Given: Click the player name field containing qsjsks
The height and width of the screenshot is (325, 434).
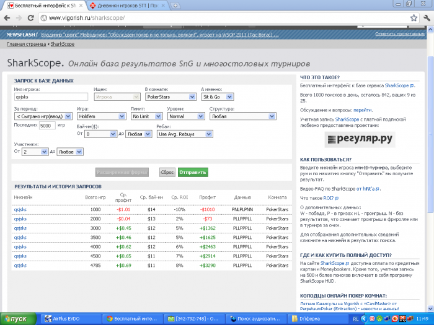Looking at the screenshot, I should click(51, 97).
